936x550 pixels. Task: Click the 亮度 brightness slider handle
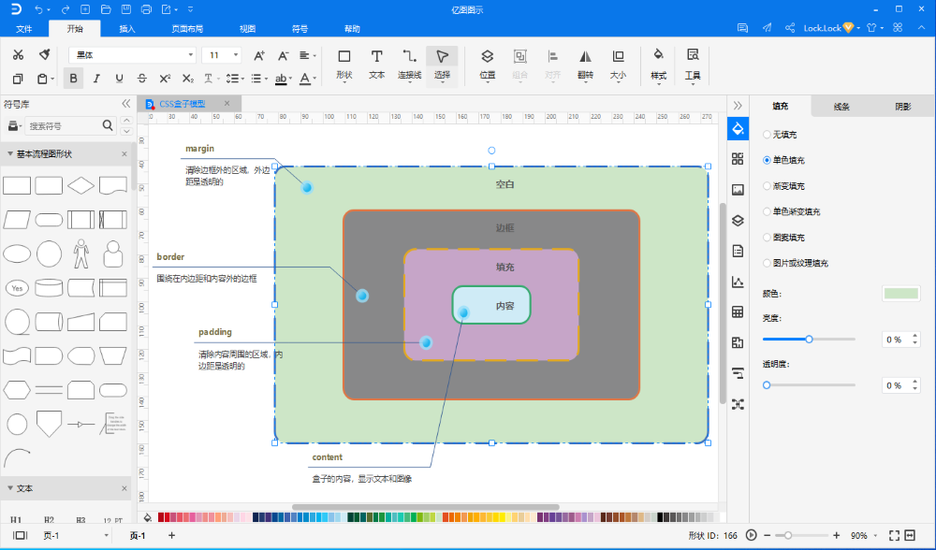tap(809, 339)
